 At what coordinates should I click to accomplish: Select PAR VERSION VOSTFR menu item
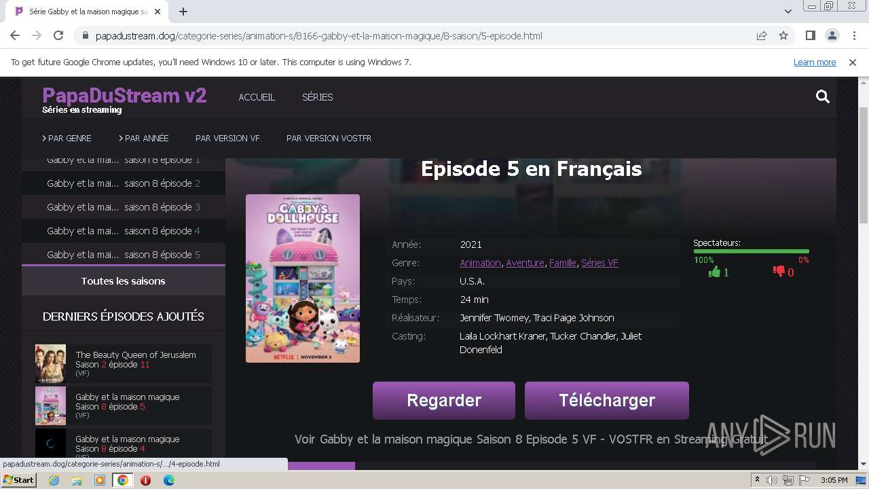tap(329, 138)
